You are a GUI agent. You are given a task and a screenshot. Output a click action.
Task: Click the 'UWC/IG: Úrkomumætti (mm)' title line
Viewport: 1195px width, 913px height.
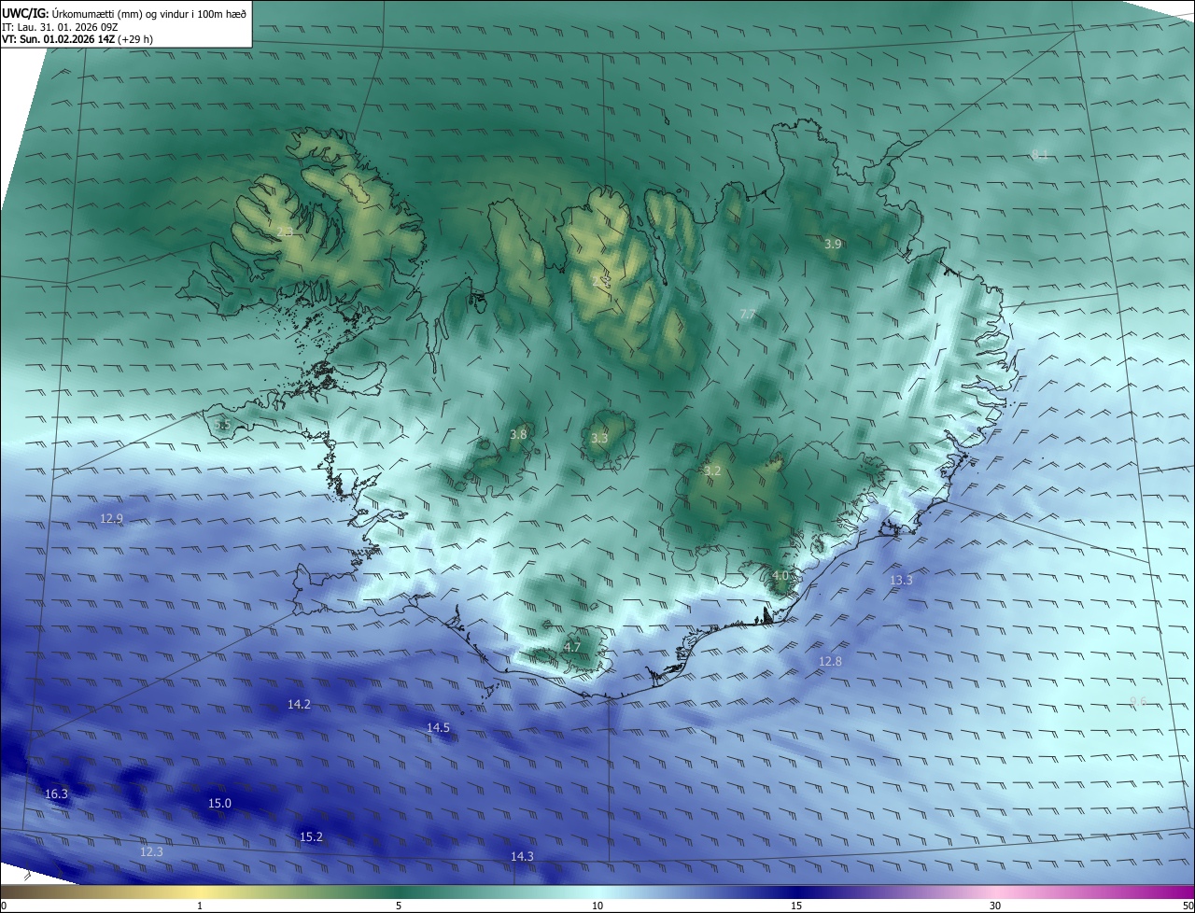(125, 12)
